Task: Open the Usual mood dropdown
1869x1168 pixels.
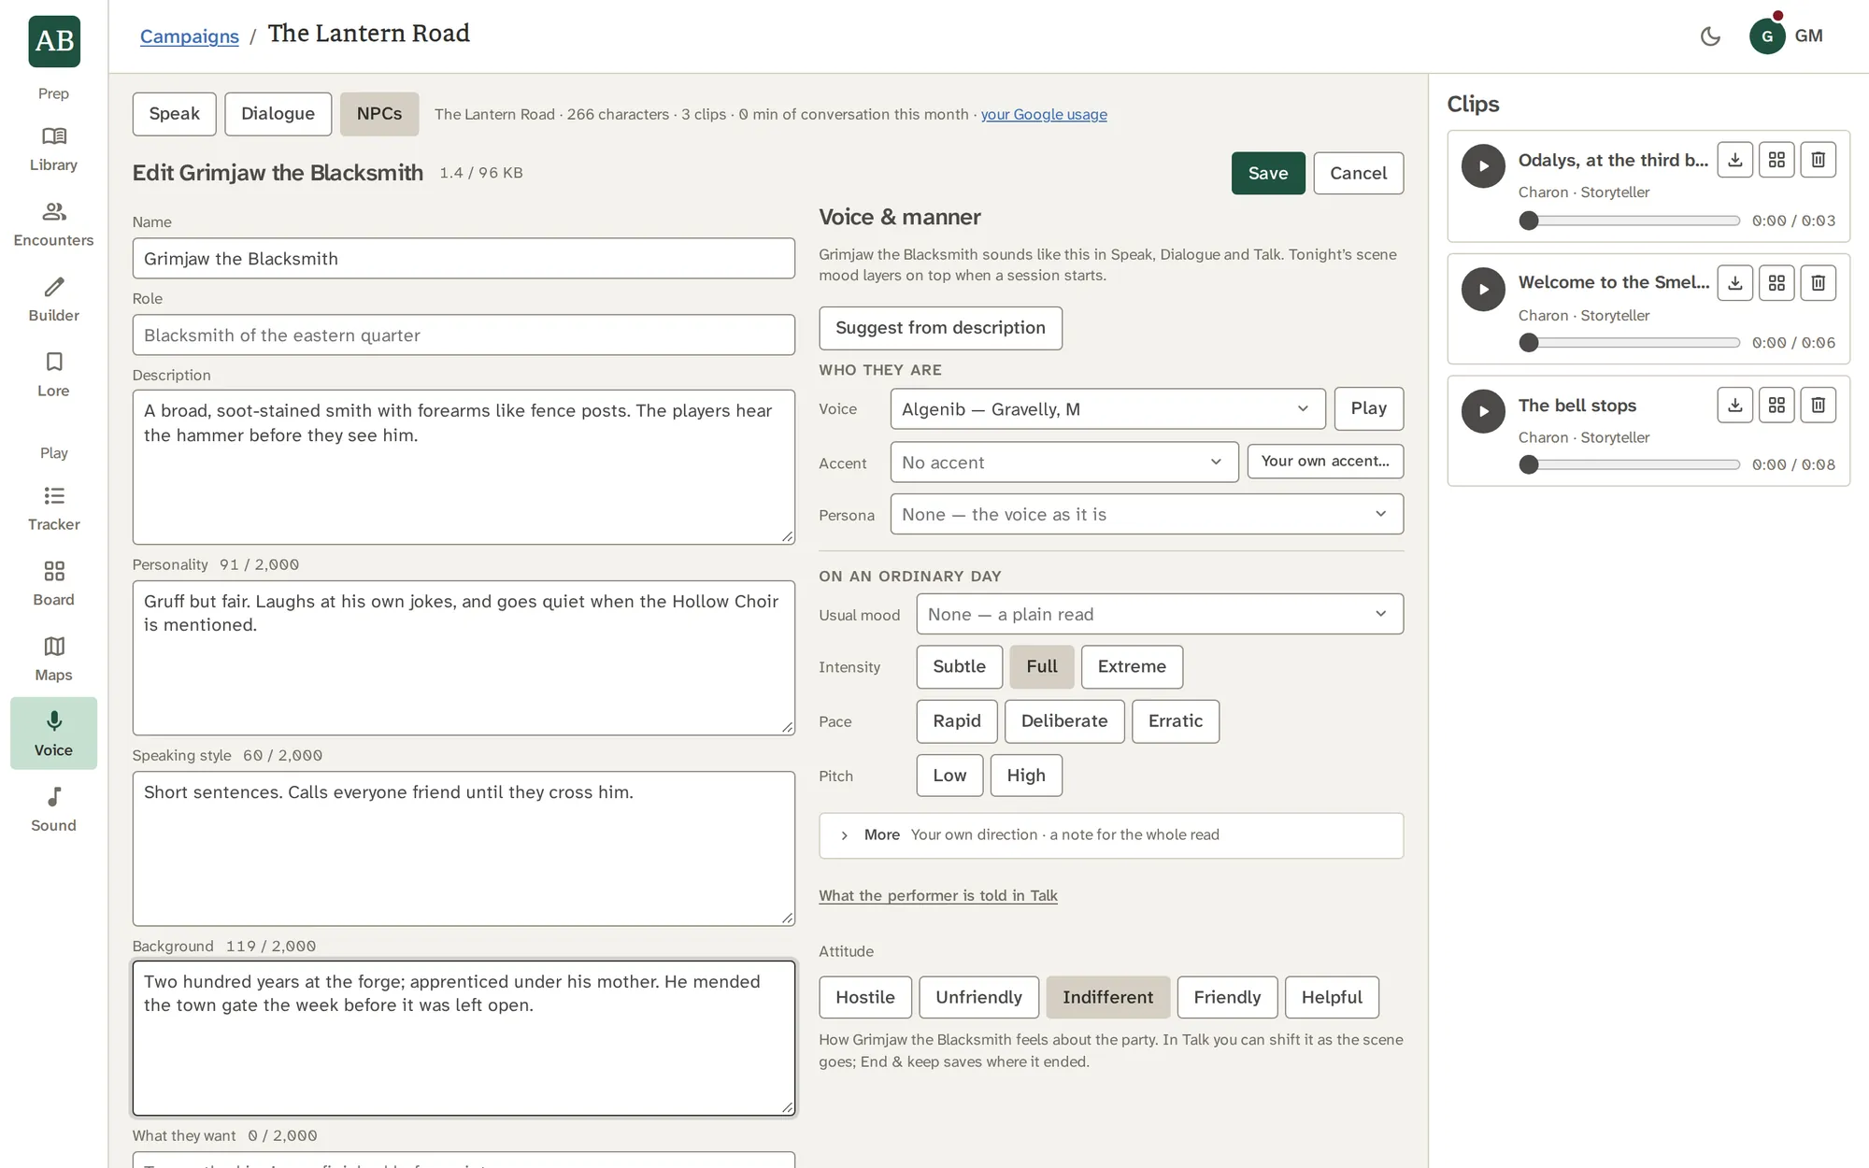Action: coord(1160,614)
